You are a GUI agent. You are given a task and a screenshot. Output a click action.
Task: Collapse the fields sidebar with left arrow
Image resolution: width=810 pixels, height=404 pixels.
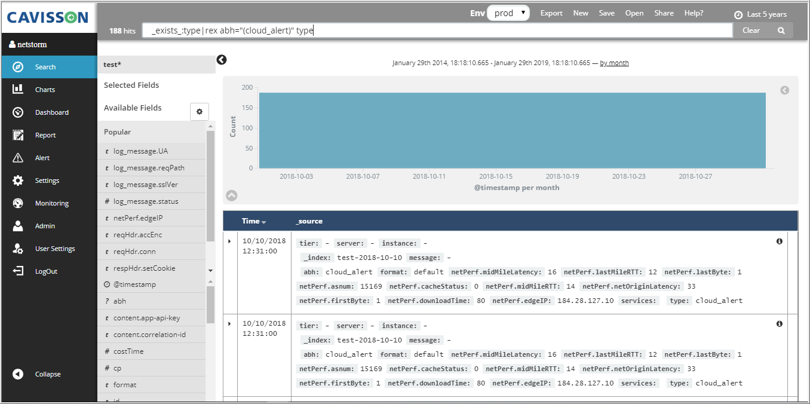point(222,60)
